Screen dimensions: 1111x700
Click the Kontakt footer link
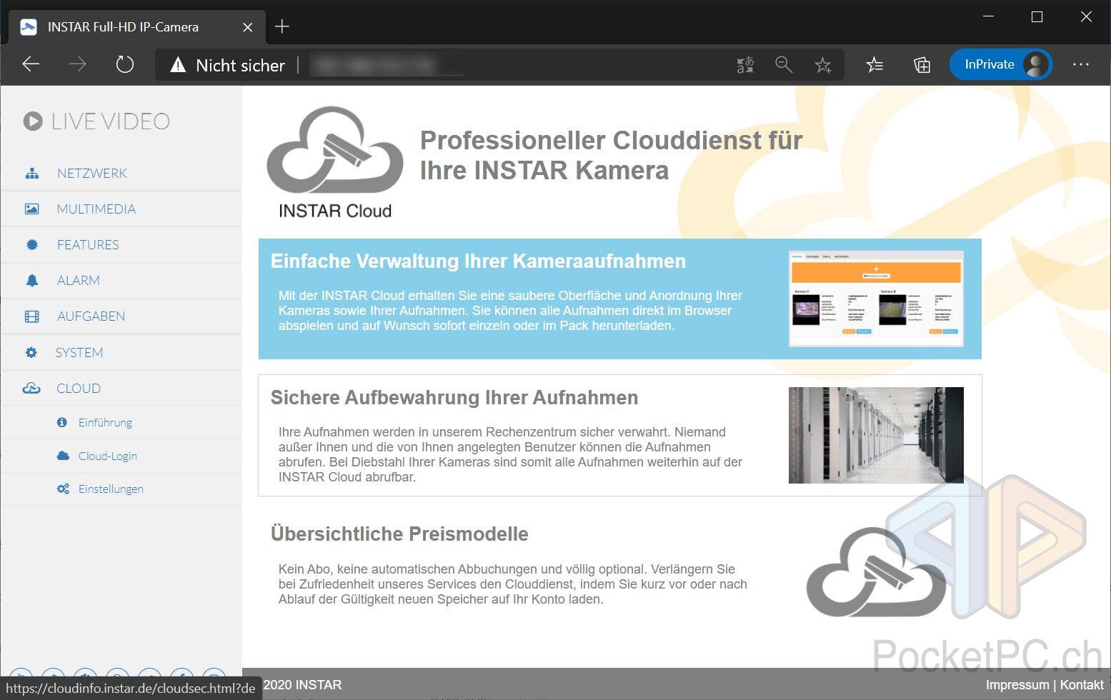tap(1082, 685)
